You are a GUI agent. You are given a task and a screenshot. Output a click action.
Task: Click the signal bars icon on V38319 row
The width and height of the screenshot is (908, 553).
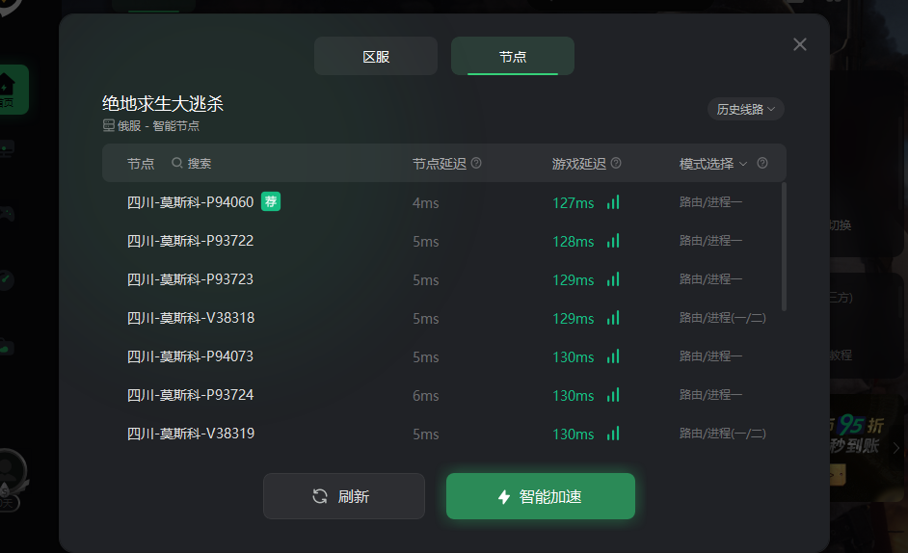[x=613, y=434]
